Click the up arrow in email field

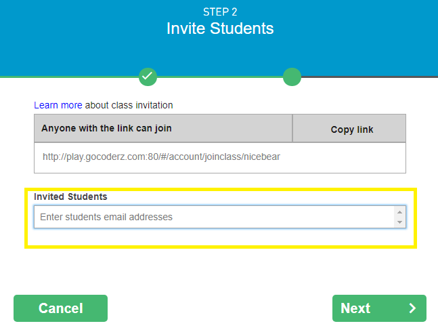coord(399,212)
